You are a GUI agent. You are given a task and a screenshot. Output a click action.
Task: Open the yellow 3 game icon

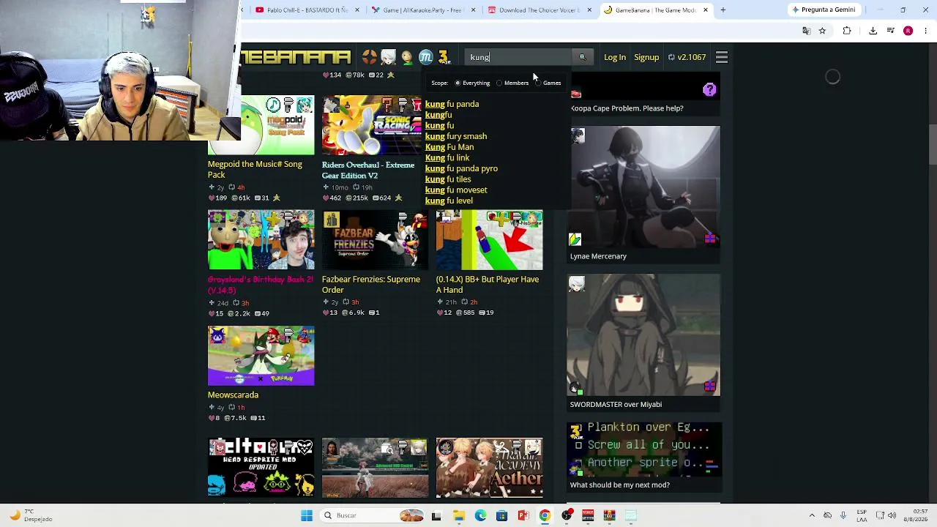click(x=444, y=57)
